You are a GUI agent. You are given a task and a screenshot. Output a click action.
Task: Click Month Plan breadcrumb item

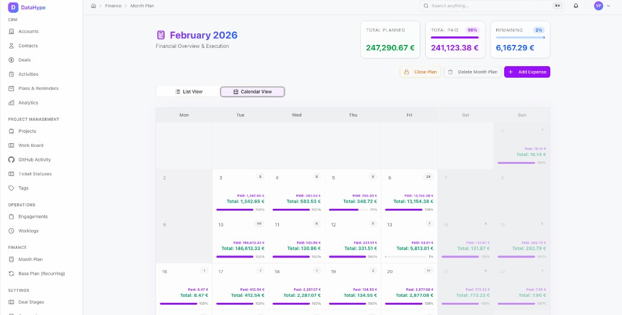142,6
